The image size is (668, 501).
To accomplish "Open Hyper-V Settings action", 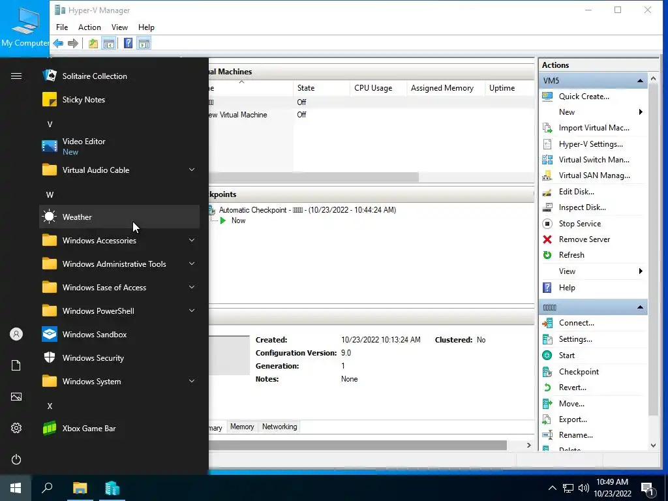I will pyautogui.click(x=590, y=144).
